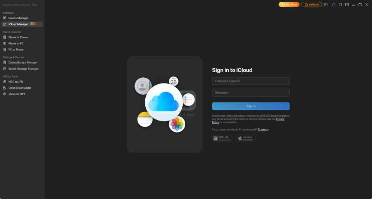372x199 pixels.
Task: Open Phone to PC transfer
Action: pyautogui.click(x=16, y=44)
